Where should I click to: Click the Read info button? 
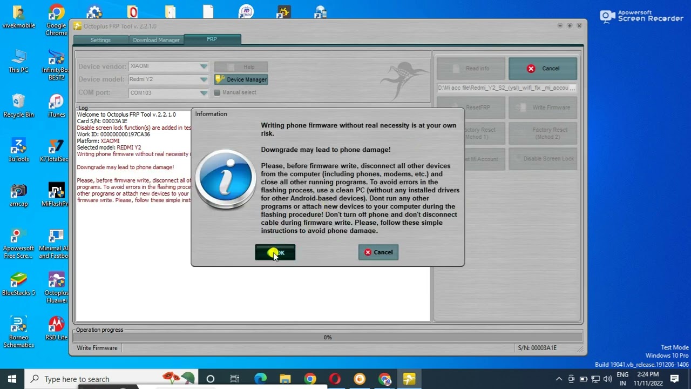[x=471, y=69]
